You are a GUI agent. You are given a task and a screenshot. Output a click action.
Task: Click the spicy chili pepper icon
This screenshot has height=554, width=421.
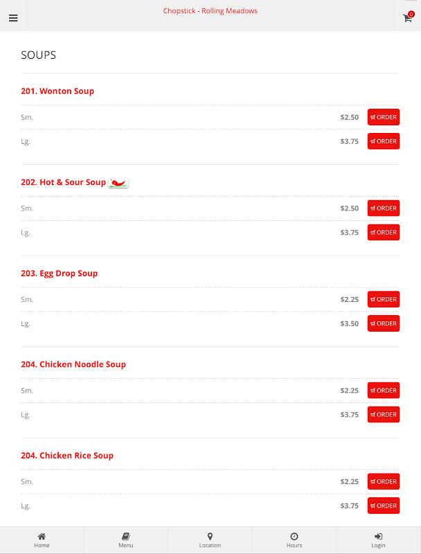point(118,183)
